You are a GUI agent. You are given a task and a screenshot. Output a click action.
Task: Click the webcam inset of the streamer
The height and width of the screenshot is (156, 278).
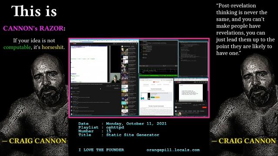coord(116,78)
